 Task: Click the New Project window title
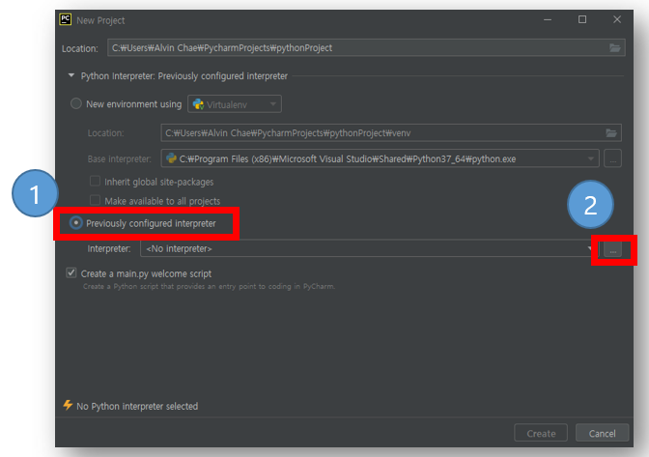[x=100, y=20]
